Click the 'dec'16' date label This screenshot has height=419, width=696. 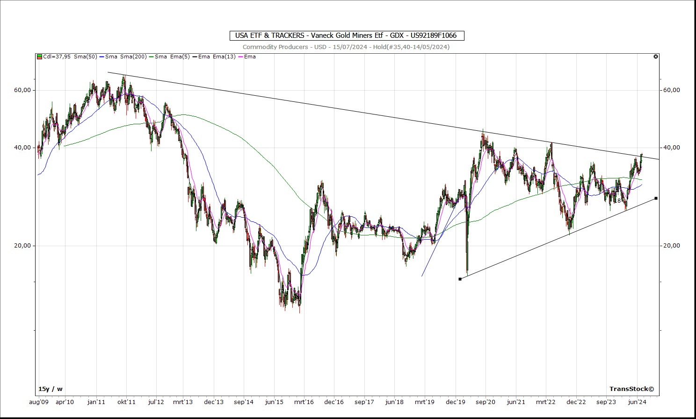click(334, 402)
